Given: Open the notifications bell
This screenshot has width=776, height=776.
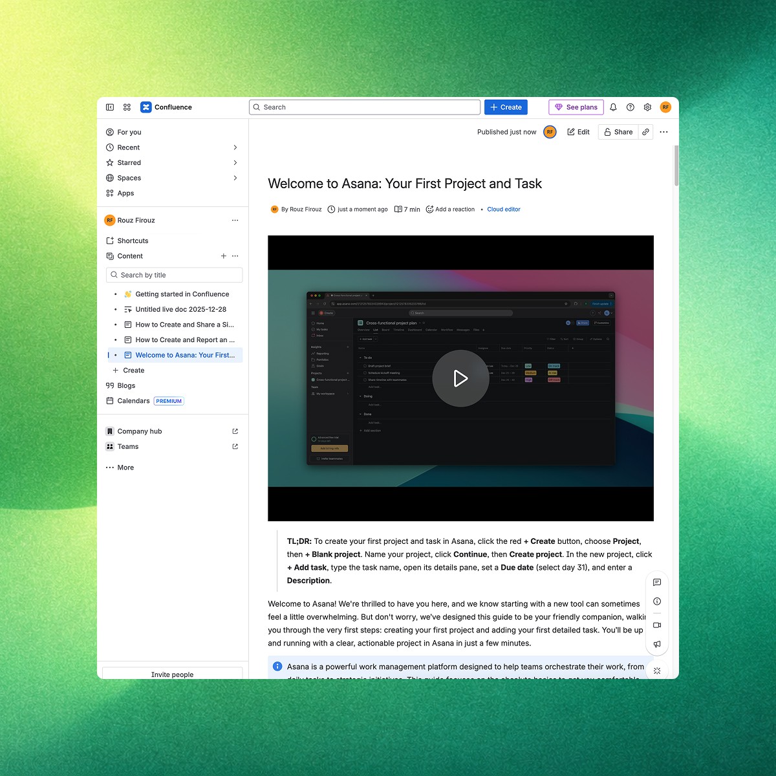Looking at the screenshot, I should pyautogui.click(x=613, y=107).
